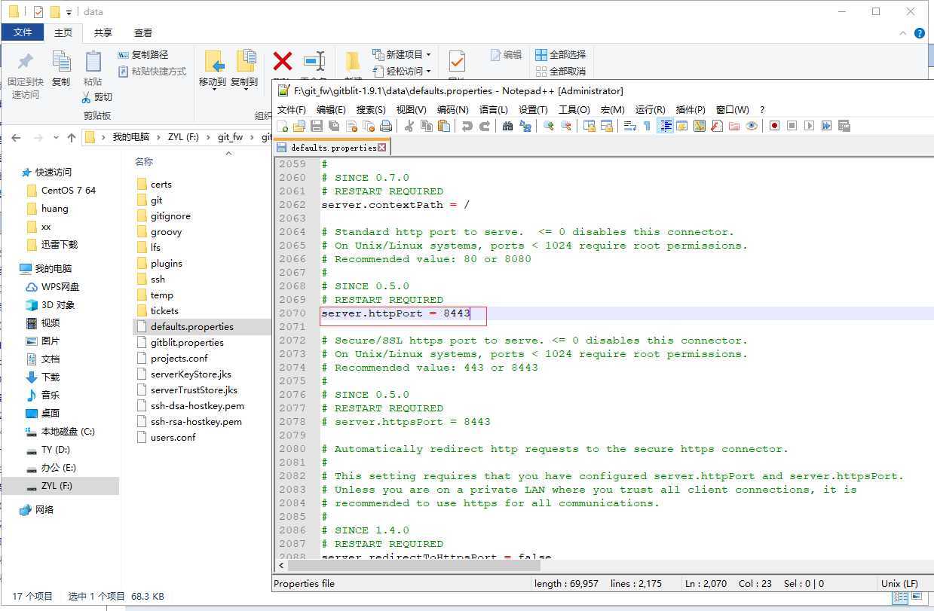Screen dimensions: 934x611
Task: Click the Print icon in Notepad++ toolbar
Action: pyautogui.click(x=386, y=126)
